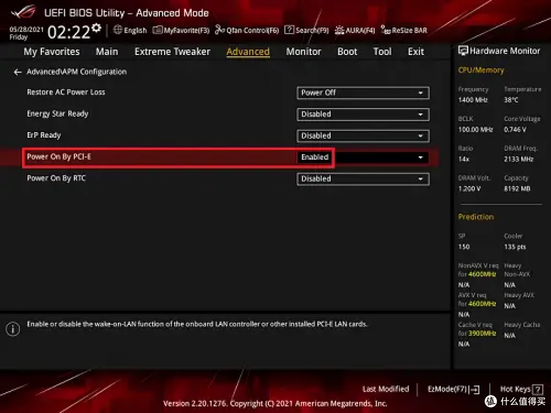Select the Energy Star Ready label

(58, 114)
